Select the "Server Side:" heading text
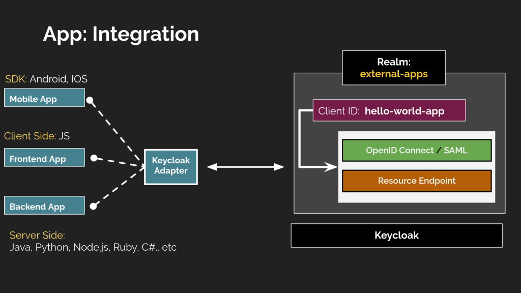 [x=37, y=235]
